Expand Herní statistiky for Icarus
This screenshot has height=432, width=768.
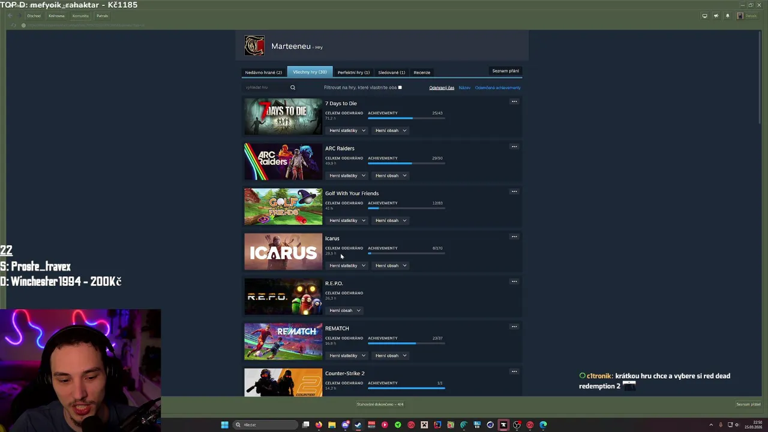point(347,265)
